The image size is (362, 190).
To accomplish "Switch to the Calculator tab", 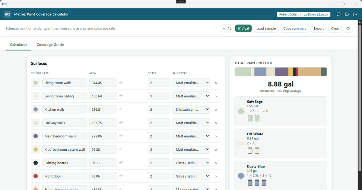I will pos(18,44).
